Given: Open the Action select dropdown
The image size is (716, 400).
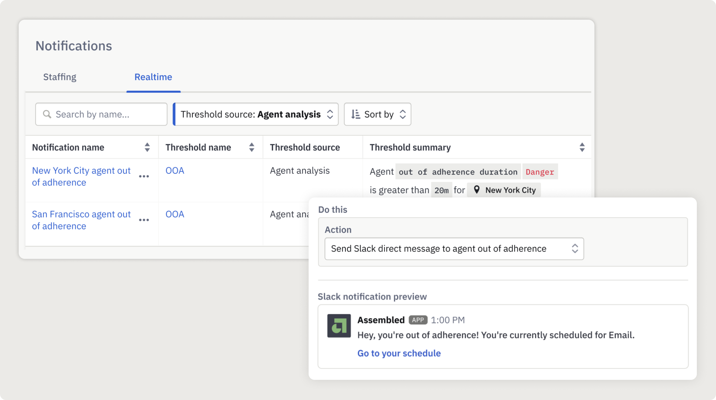Looking at the screenshot, I should point(454,249).
